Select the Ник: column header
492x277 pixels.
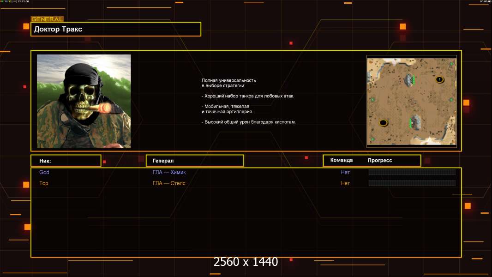tap(66, 161)
